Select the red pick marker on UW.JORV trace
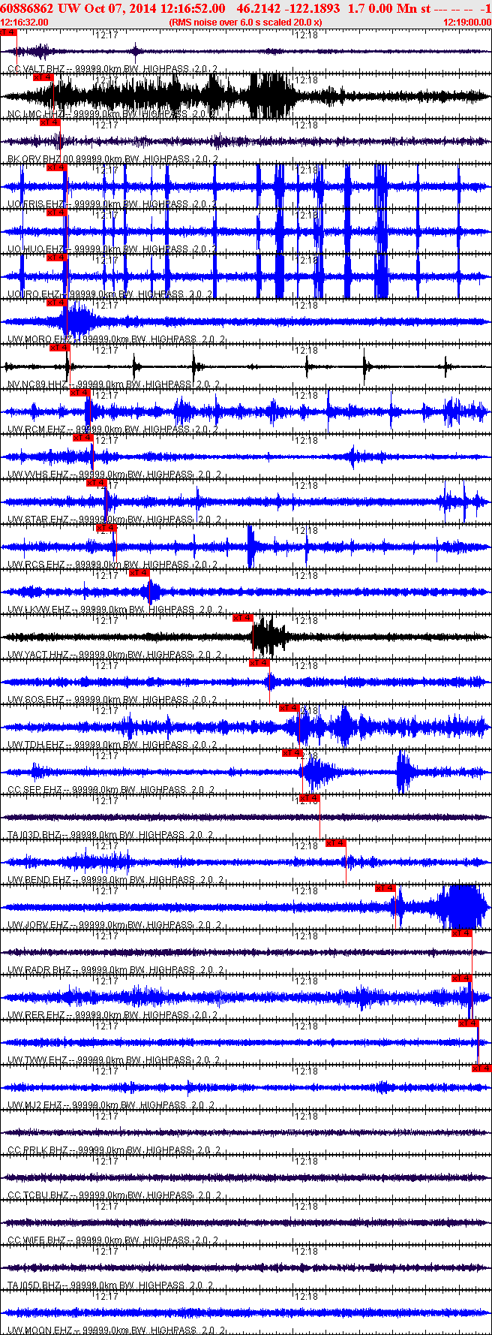This screenshot has height=1335, width=492. (x=385, y=888)
